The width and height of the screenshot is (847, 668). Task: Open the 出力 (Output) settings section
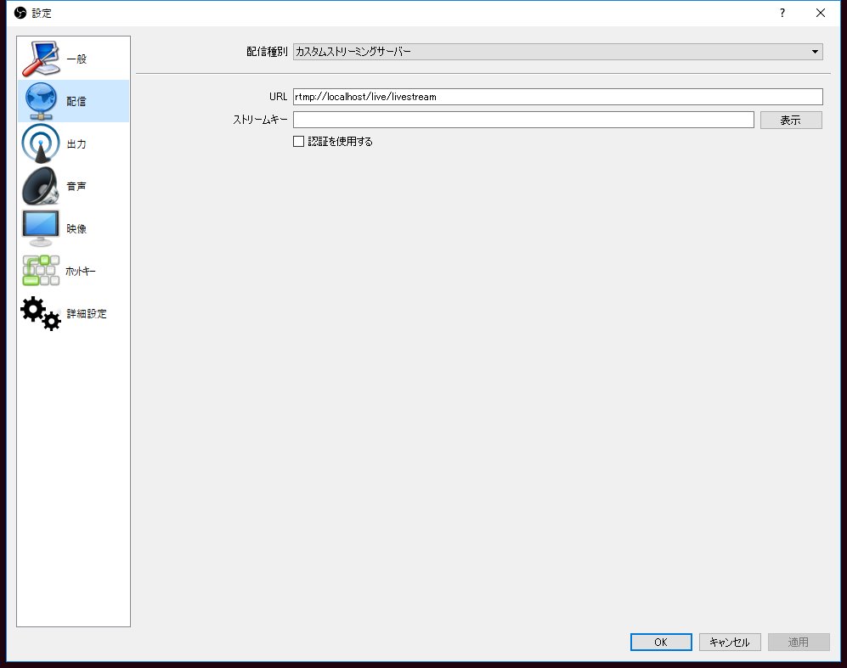pos(73,143)
